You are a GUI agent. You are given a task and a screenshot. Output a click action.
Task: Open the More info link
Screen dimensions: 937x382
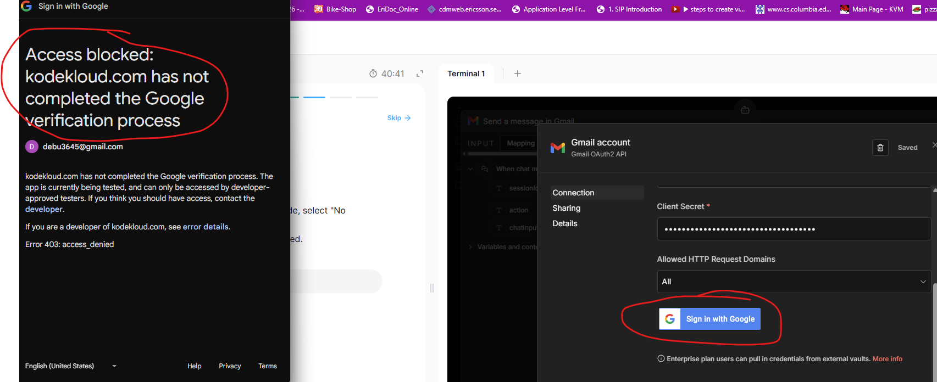point(888,359)
